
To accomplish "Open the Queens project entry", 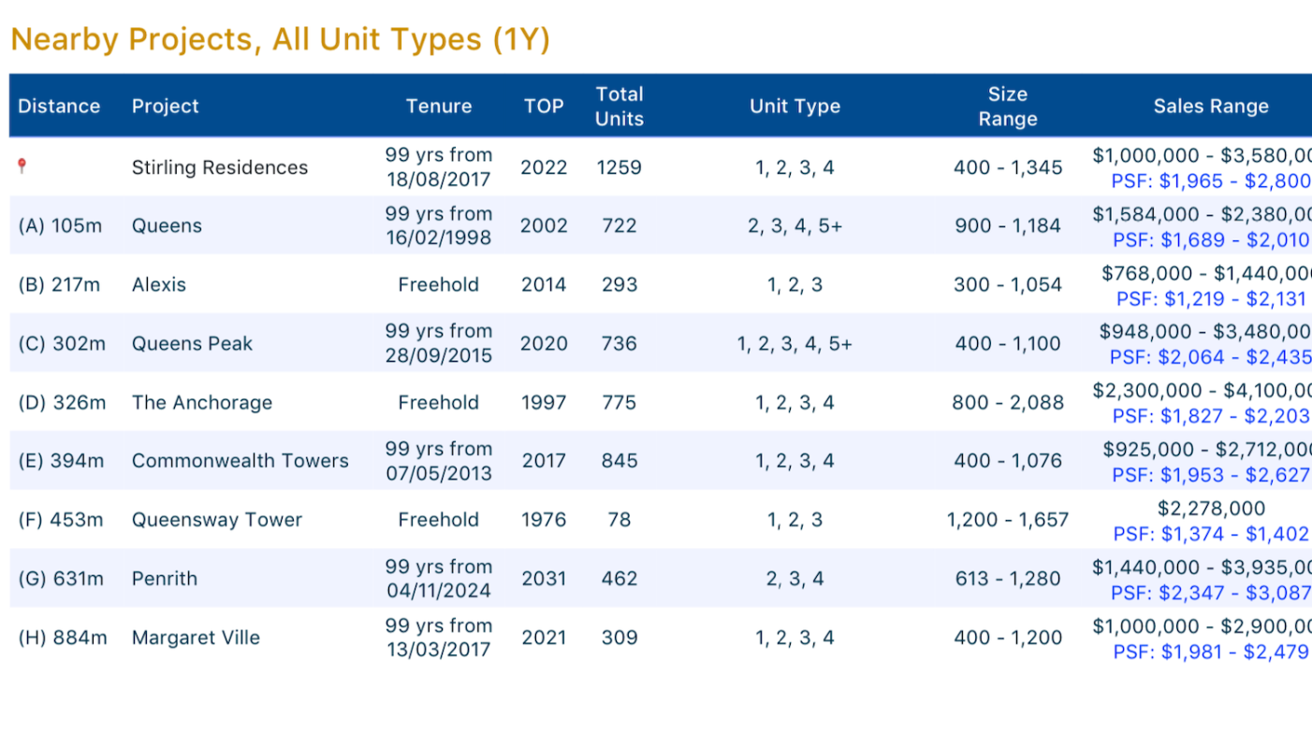I will click(x=167, y=226).
